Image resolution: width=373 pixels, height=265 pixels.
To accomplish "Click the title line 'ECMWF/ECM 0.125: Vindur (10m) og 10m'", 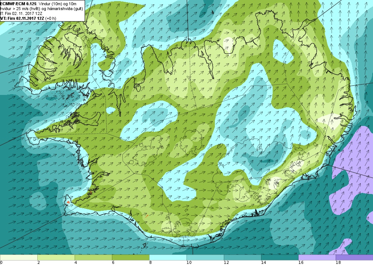I will 38,4.
